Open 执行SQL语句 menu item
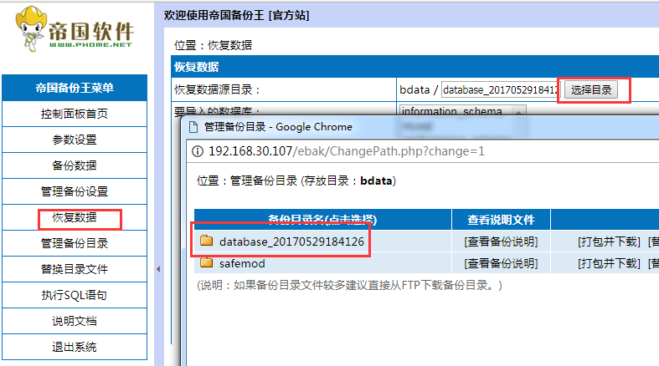 click(75, 295)
